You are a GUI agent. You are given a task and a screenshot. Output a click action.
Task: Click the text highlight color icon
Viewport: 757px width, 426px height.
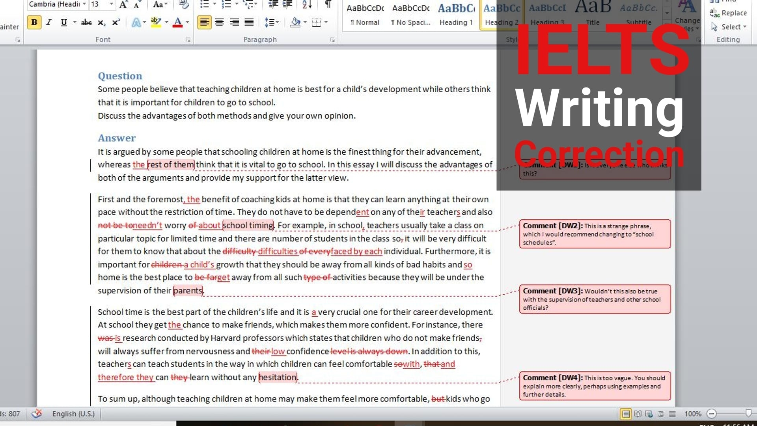(156, 22)
